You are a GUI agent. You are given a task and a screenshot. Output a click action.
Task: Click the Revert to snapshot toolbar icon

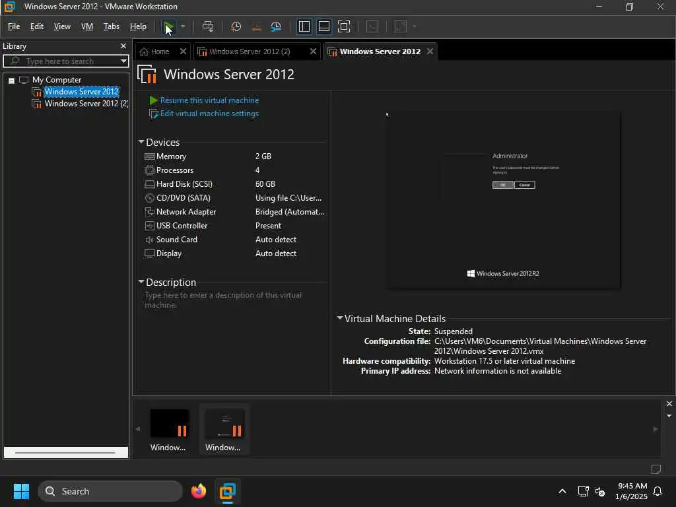[256, 26]
